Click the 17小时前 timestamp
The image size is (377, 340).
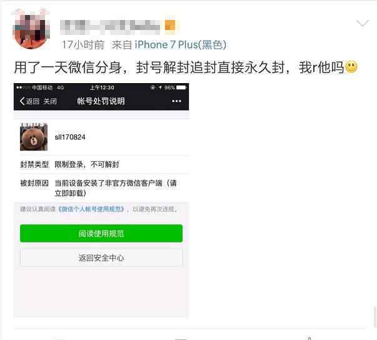tap(83, 45)
